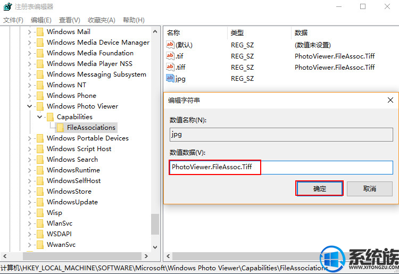Expand the Windows NT tree node
The height and width of the screenshot is (274, 399).
pos(29,85)
